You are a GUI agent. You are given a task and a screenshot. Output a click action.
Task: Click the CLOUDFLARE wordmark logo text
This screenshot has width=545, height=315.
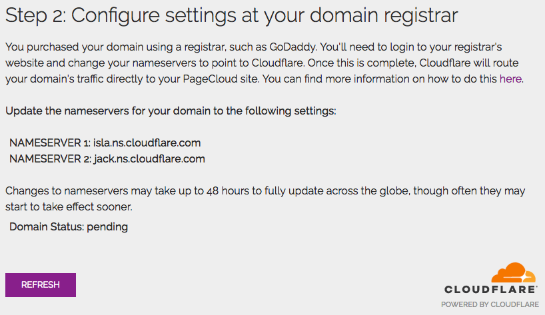pos(491,290)
